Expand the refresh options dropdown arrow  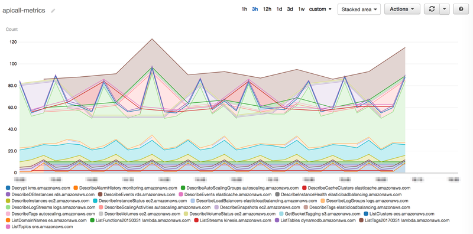click(445, 9)
